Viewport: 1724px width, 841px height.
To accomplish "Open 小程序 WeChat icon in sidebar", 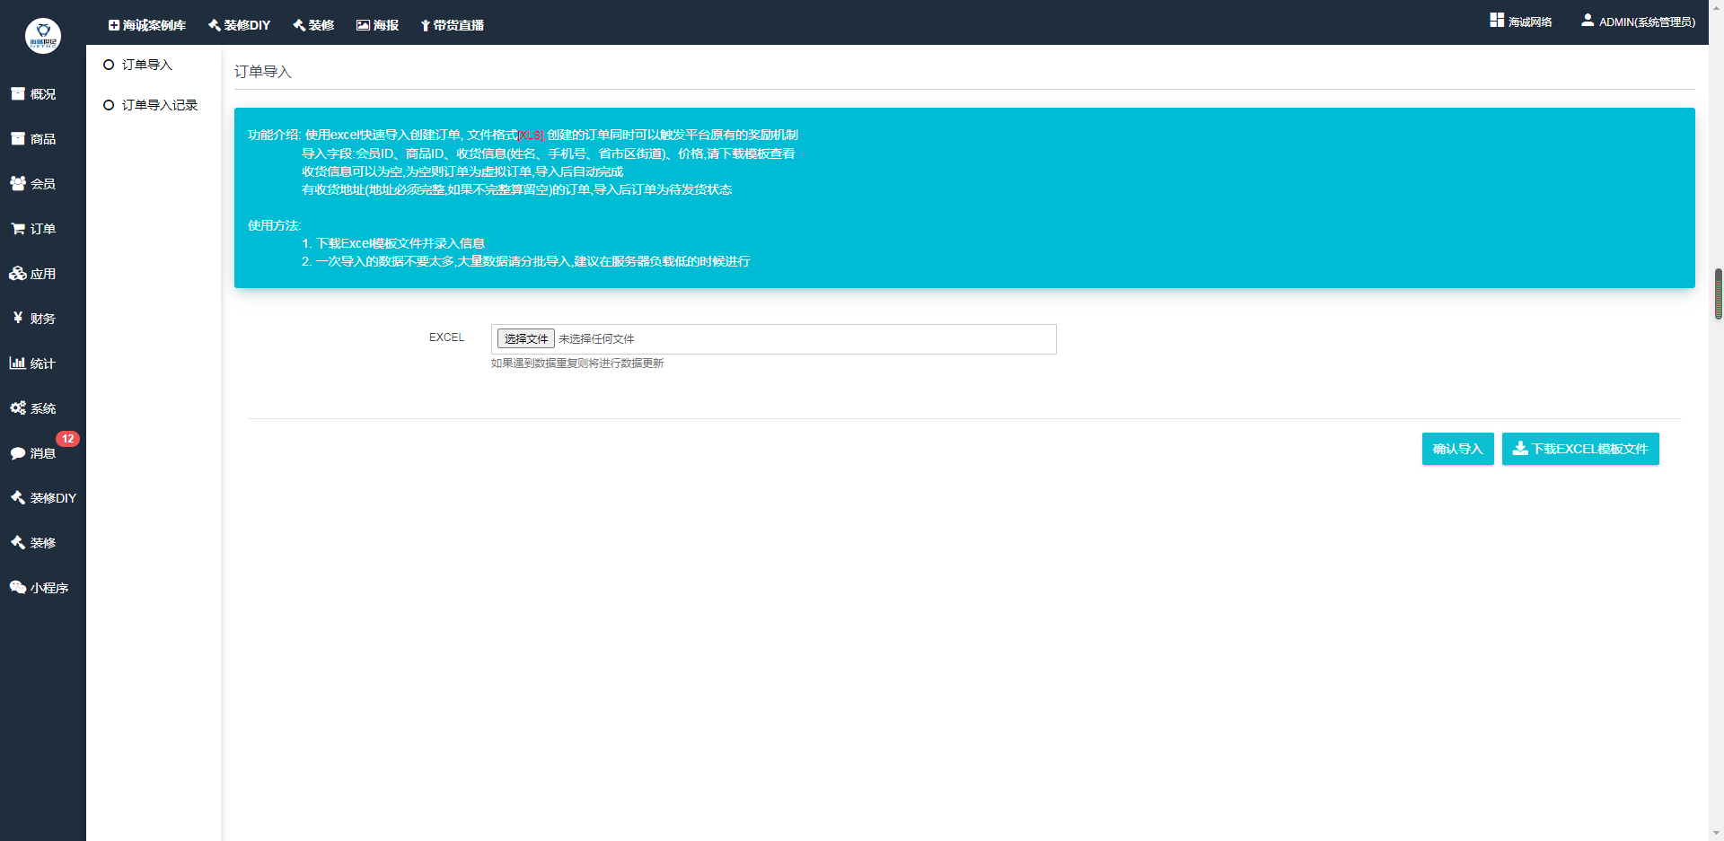I will [18, 587].
